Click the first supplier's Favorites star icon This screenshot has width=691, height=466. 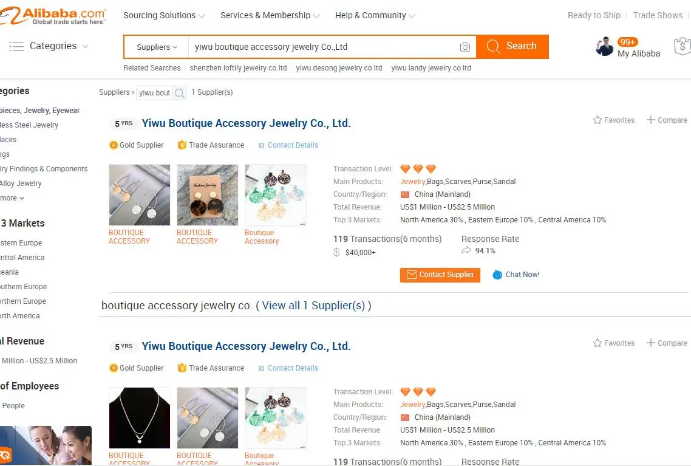[597, 120]
